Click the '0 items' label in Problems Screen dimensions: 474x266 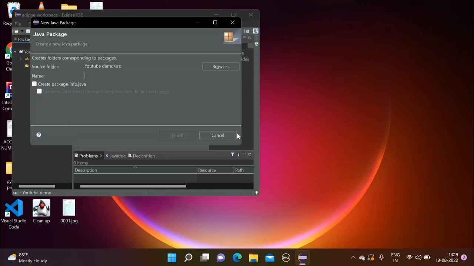pyautogui.click(x=81, y=163)
